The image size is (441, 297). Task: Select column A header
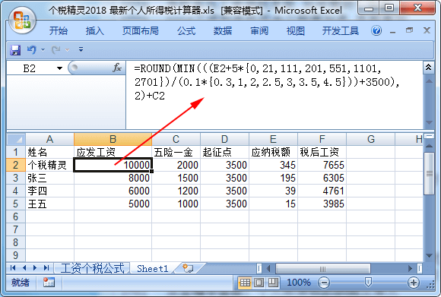click(x=49, y=139)
